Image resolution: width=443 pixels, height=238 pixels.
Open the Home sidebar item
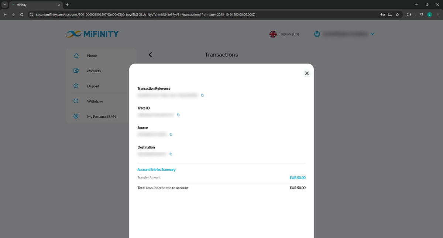pos(92,56)
